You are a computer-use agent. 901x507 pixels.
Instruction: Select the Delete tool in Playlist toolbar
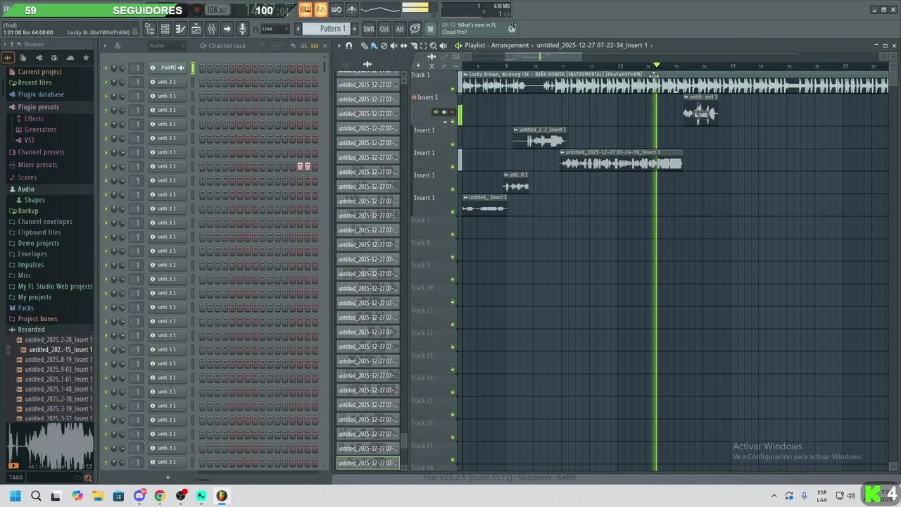384,46
